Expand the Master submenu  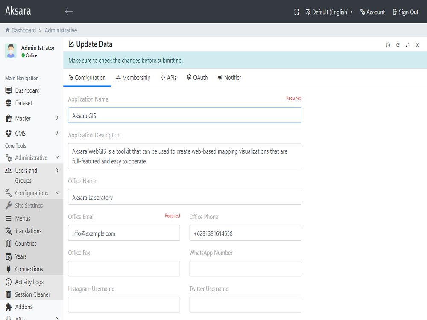click(x=32, y=118)
